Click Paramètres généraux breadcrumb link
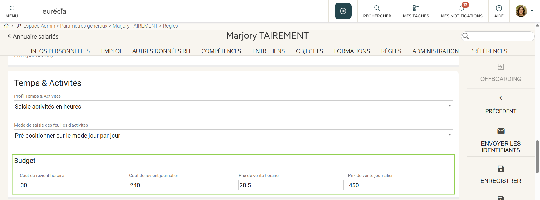This screenshot has height=200, width=540. tap(84, 26)
